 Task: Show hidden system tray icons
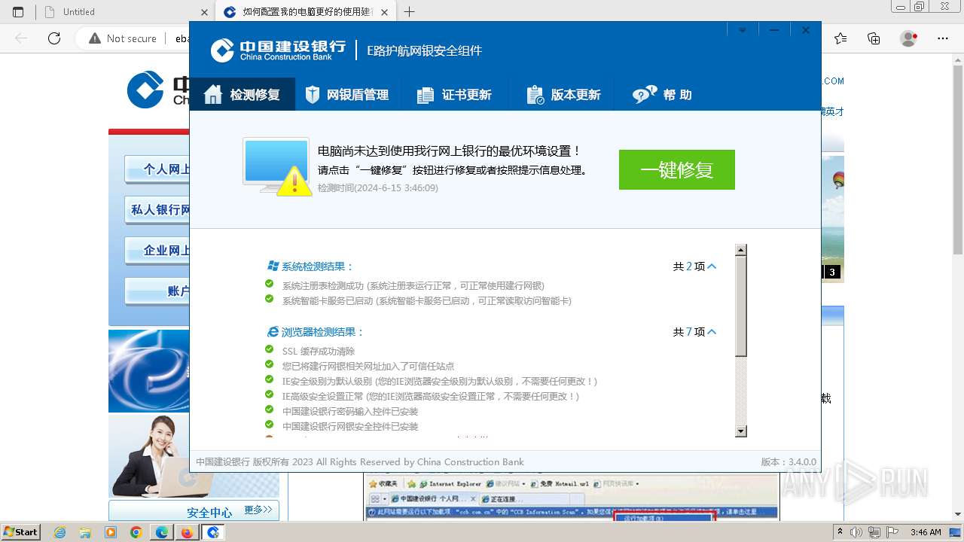pos(840,532)
